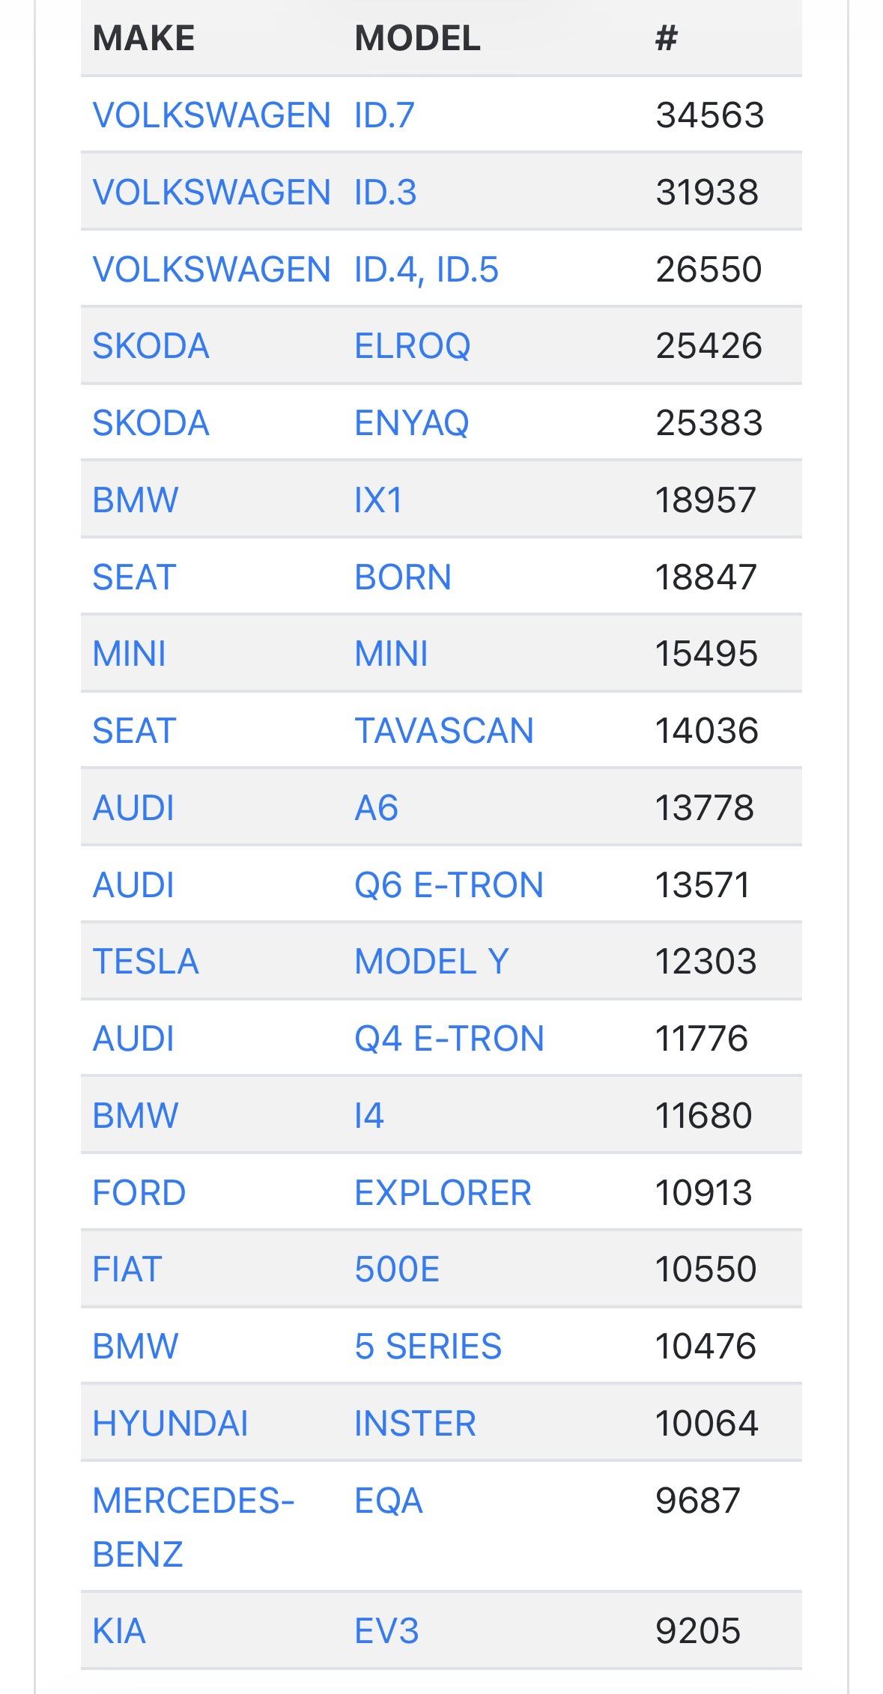This screenshot has height=1694, width=883.
Task: Open the FORD make link
Action: click(x=139, y=1193)
